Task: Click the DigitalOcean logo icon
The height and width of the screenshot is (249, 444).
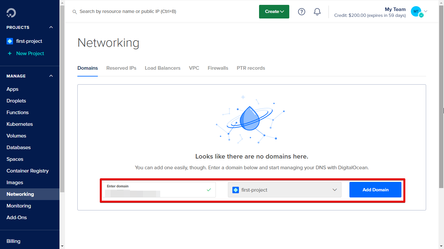Action: click(11, 13)
